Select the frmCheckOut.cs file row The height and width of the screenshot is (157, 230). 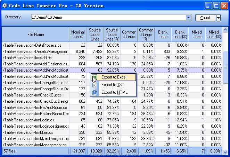point(112,95)
